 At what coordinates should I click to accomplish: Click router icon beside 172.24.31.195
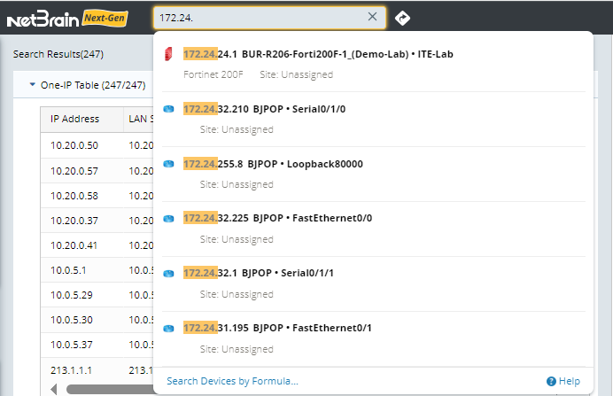tap(168, 329)
